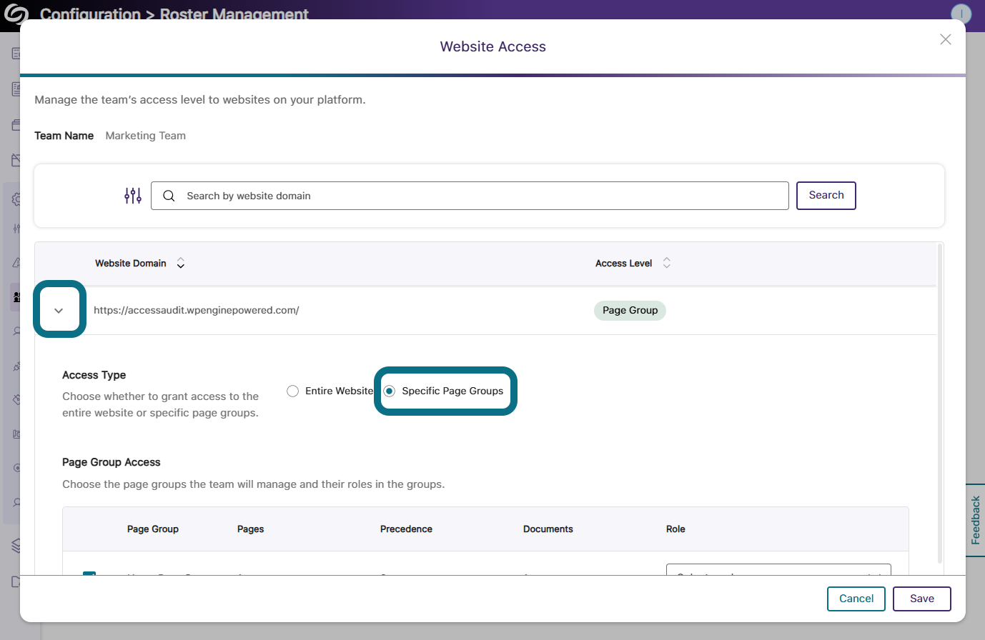
Task: Sort by Access Level column arrows
Action: 666,264
